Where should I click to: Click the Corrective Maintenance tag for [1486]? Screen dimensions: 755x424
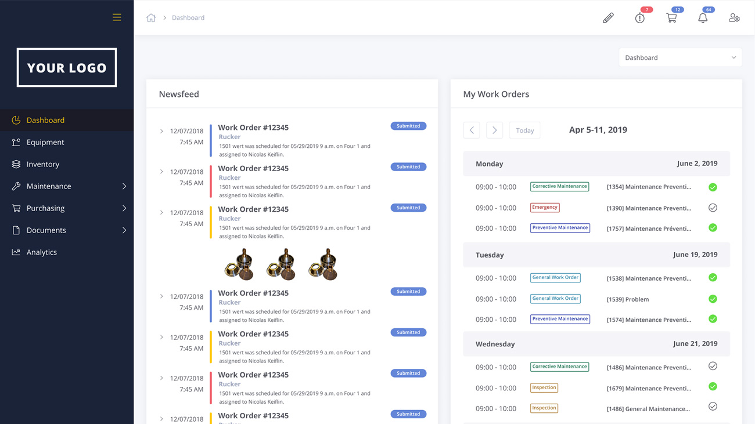point(559,367)
